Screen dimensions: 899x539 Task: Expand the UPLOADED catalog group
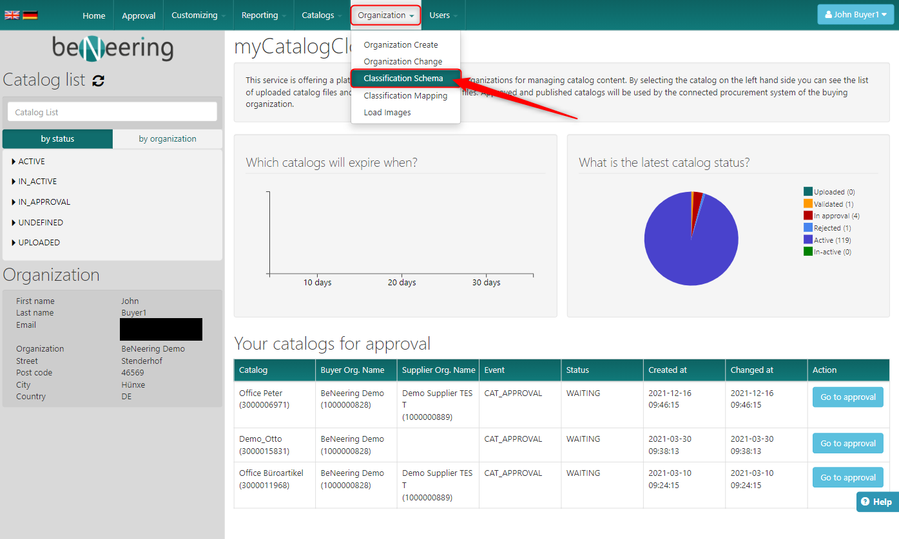38,243
